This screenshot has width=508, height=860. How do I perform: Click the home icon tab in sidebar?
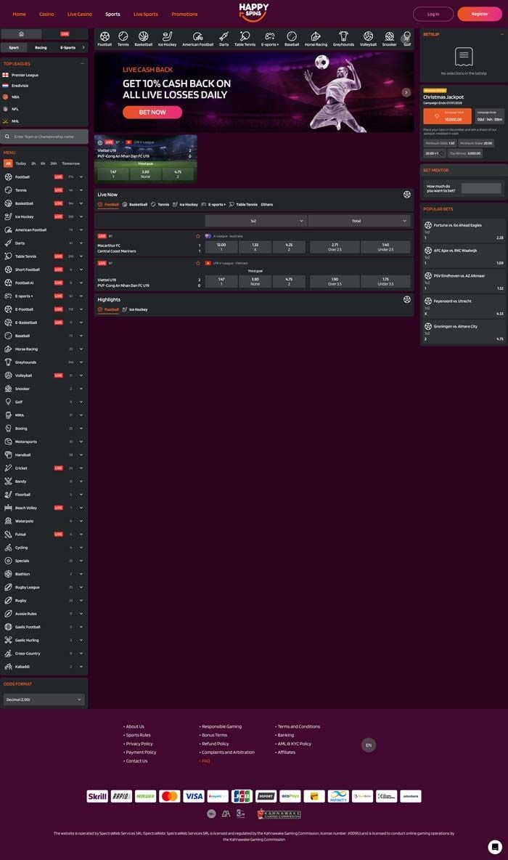21,34
